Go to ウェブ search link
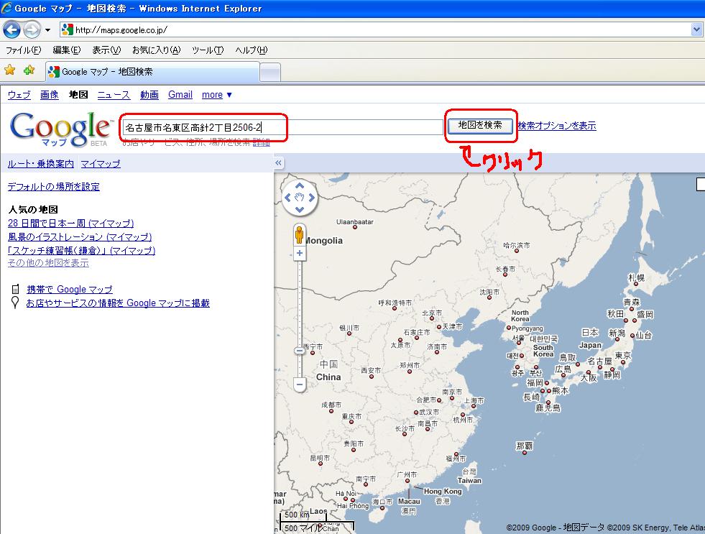Screen dimensions: 705x534 (x=19, y=95)
